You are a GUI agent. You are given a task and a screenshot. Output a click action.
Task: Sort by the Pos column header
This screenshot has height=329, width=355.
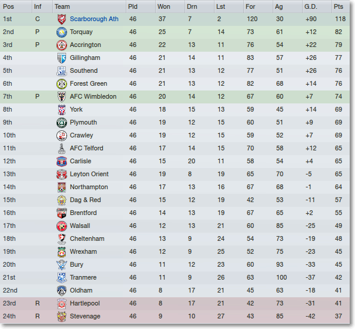tap(16, 6)
